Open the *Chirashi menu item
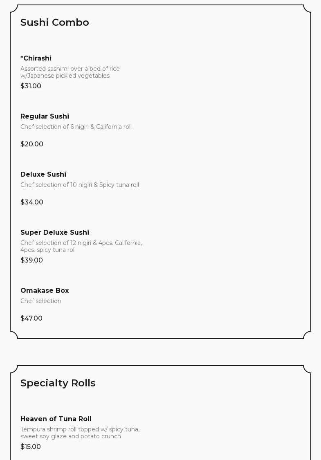The height and width of the screenshot is (460, 321). pos(36,58)
